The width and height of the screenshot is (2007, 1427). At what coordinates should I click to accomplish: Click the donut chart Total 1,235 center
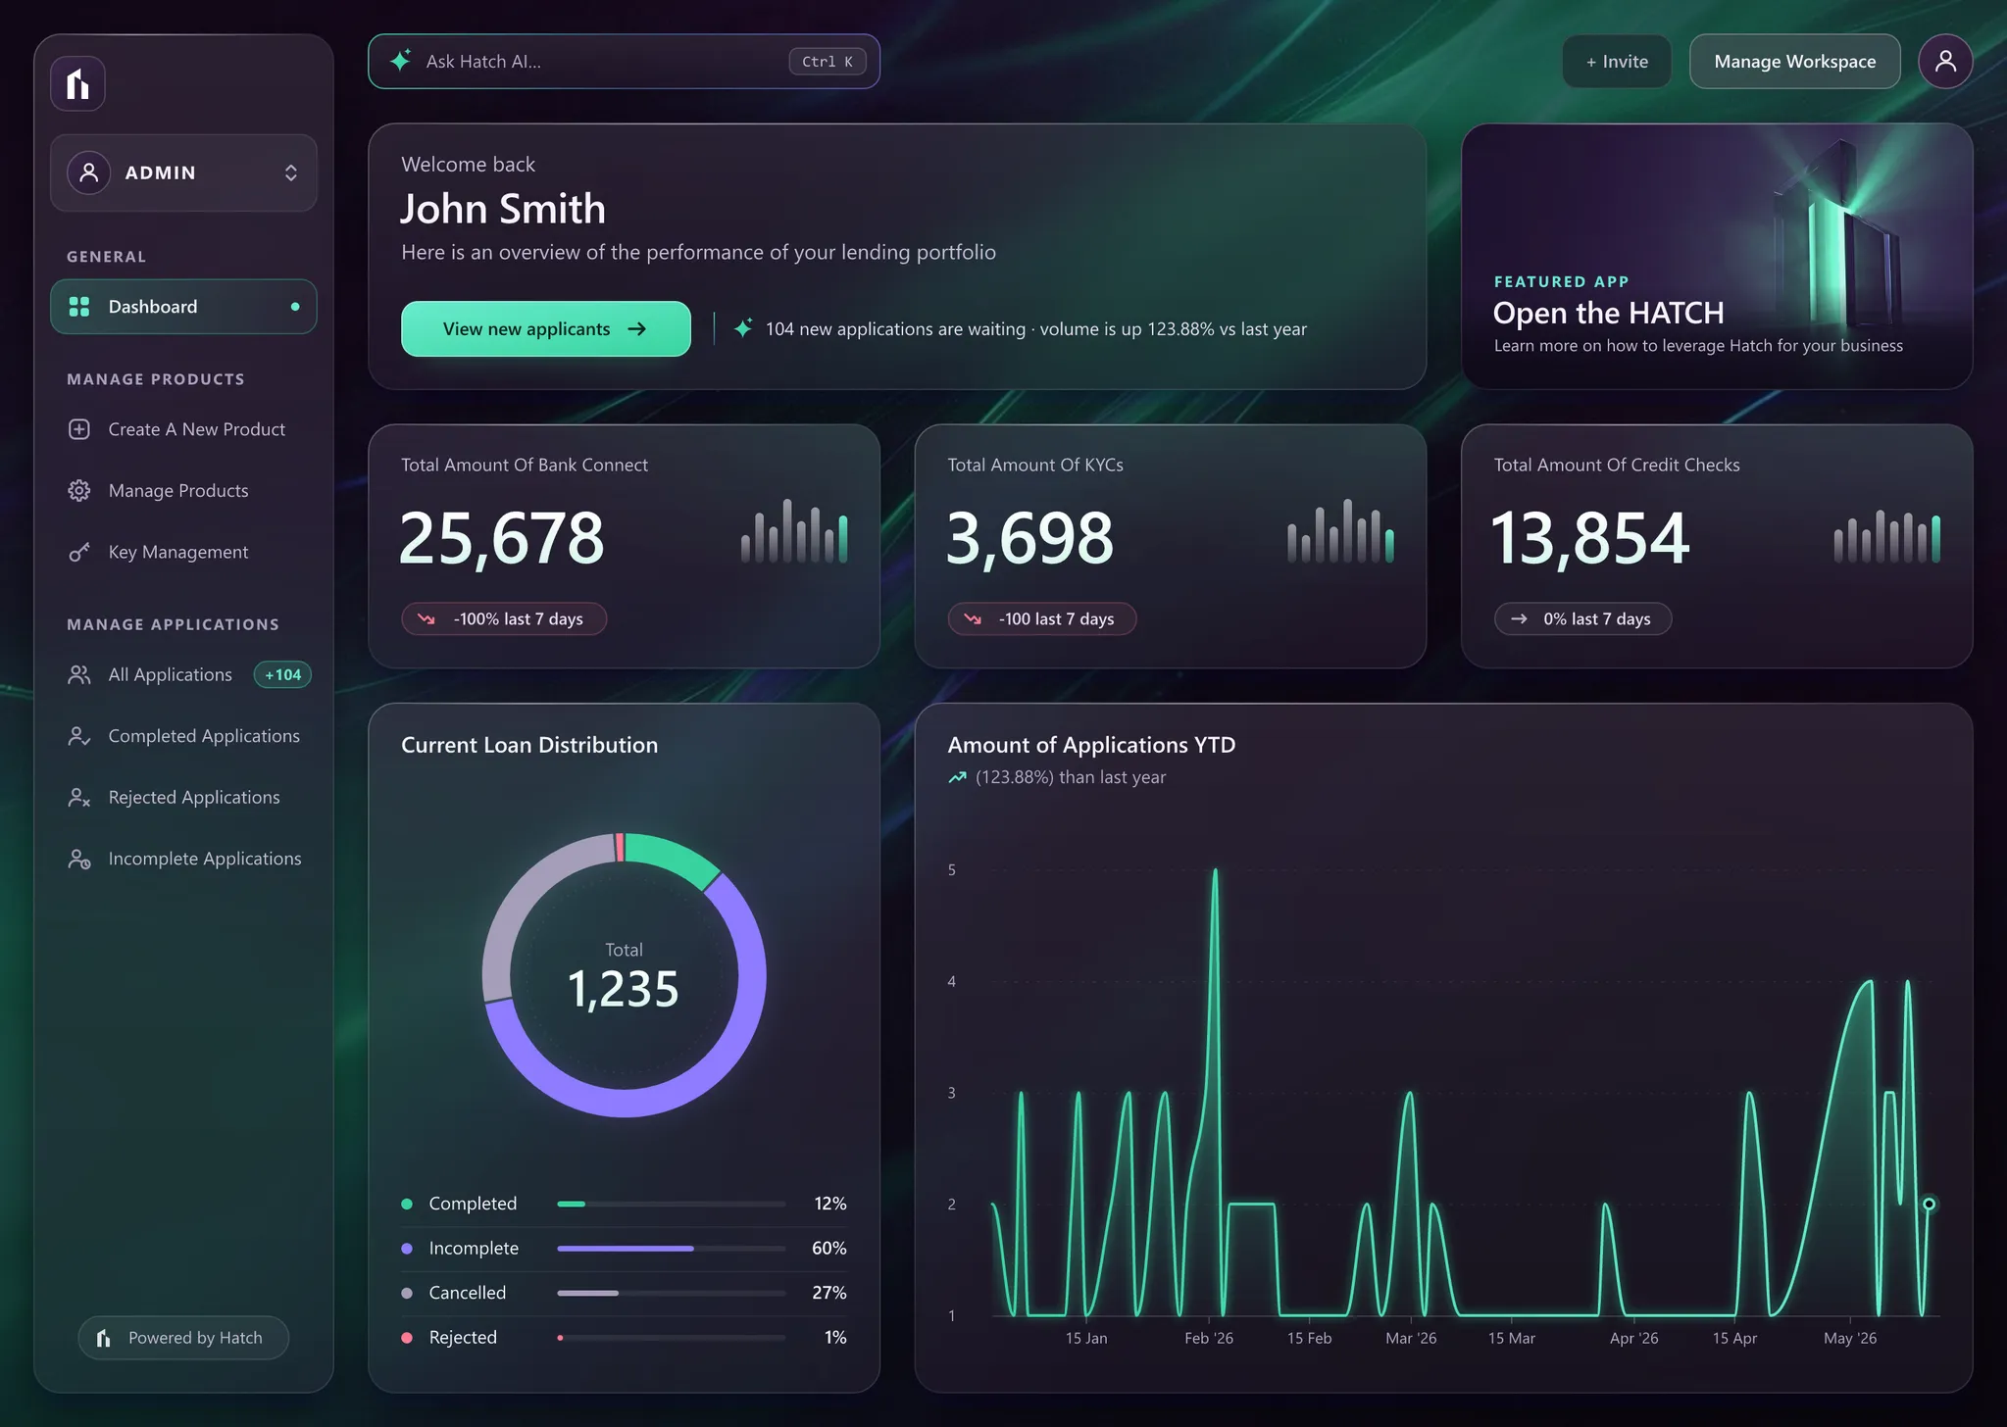pyautogui.click(x=624, y=975)
